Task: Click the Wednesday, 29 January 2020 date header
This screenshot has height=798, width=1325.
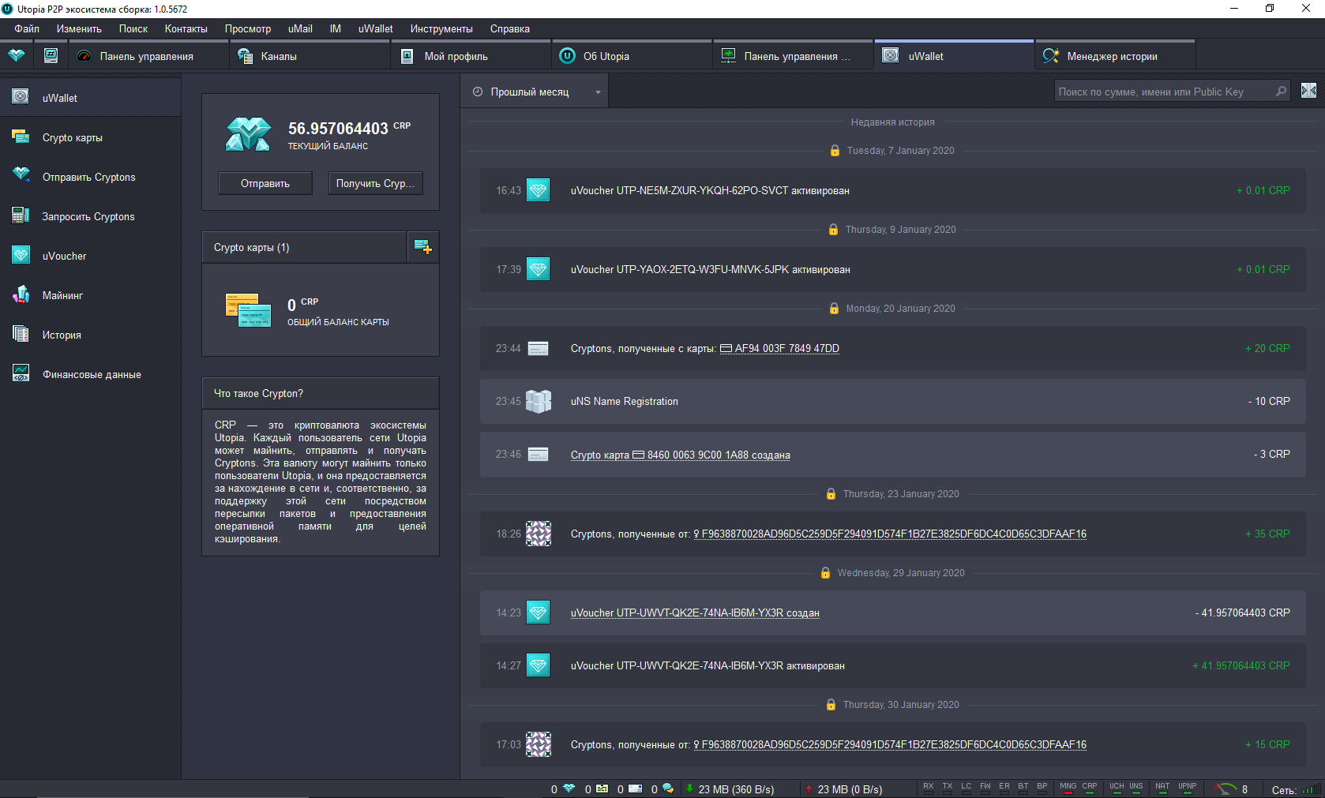Action: click(x=901, y=572)
